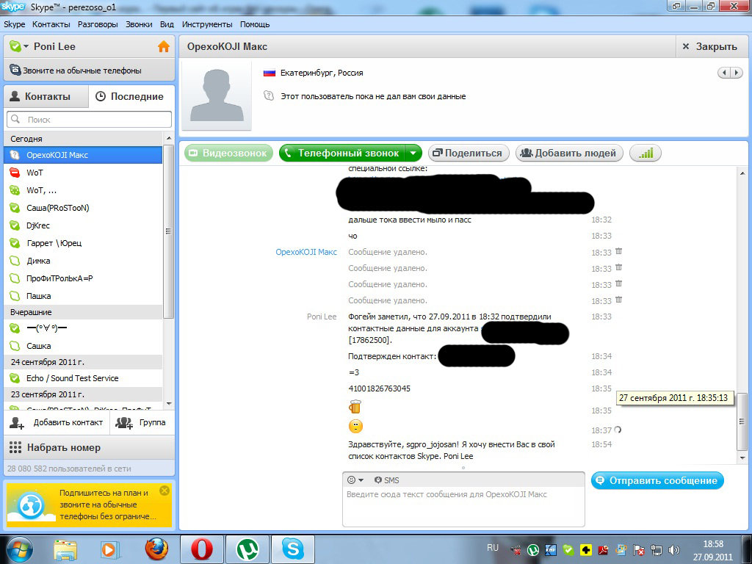This screenshot has width=752, height=564.
Task: Click the contact avatar placeholder picture
Action: pyautogui.click(x=217, y=95)
